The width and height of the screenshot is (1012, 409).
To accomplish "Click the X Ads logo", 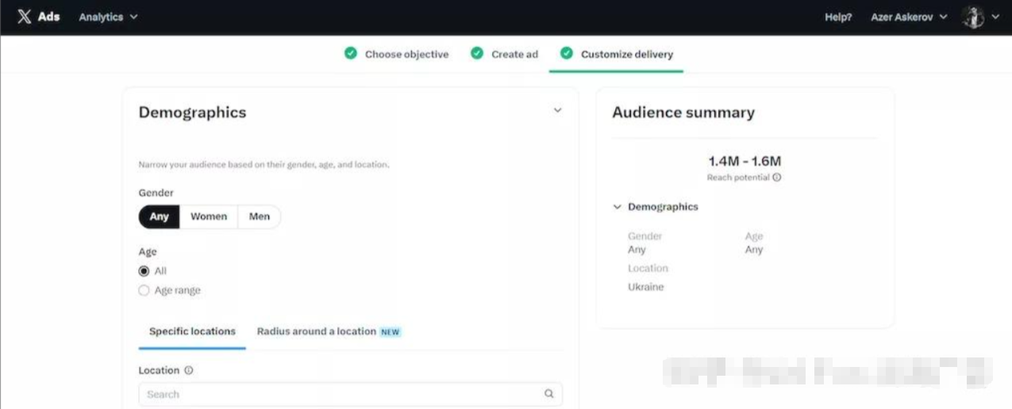I will point(38,17).
